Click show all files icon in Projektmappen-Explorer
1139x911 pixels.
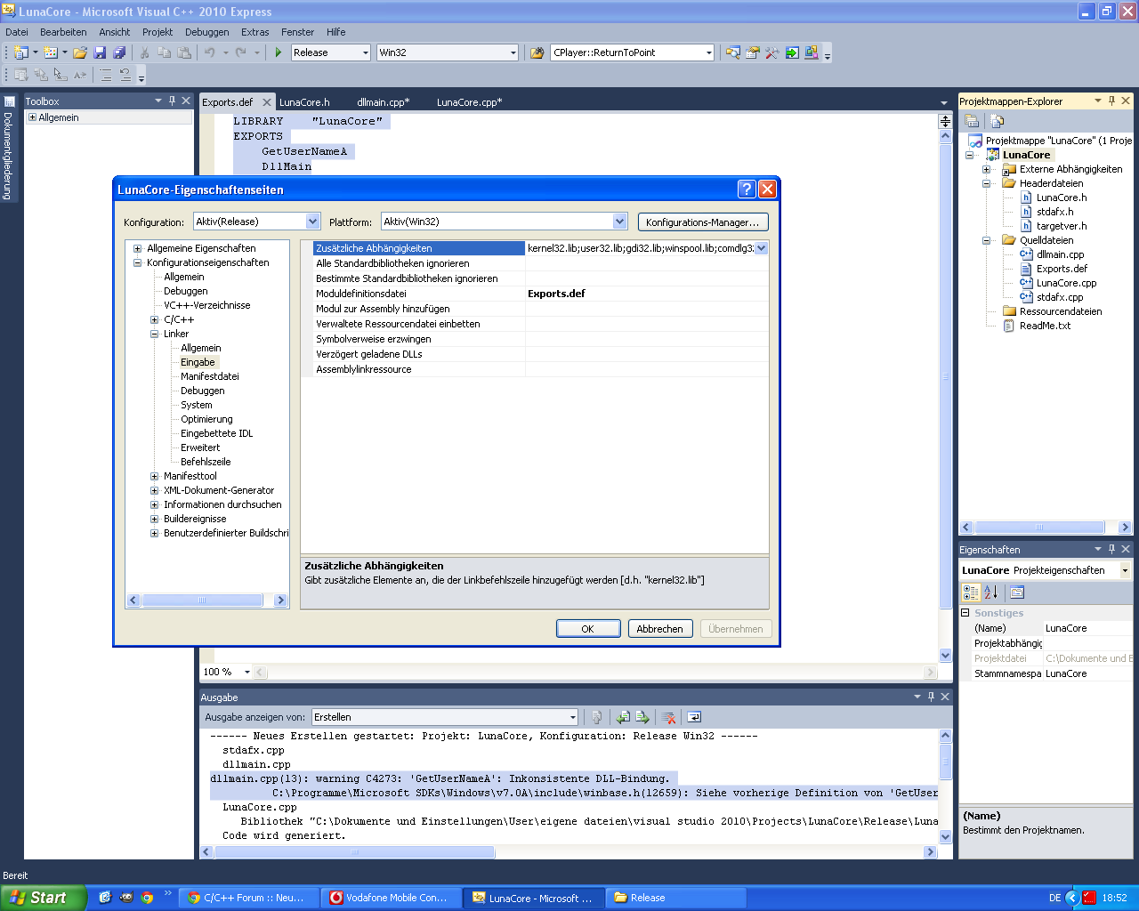997,121
